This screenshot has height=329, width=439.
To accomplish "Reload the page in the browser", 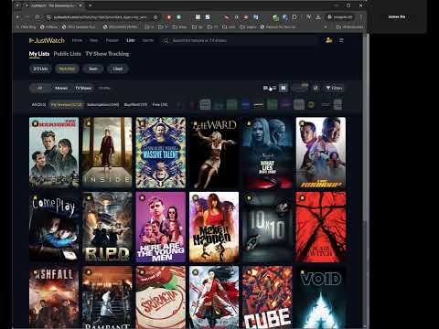I will click(x=37, y=17).
